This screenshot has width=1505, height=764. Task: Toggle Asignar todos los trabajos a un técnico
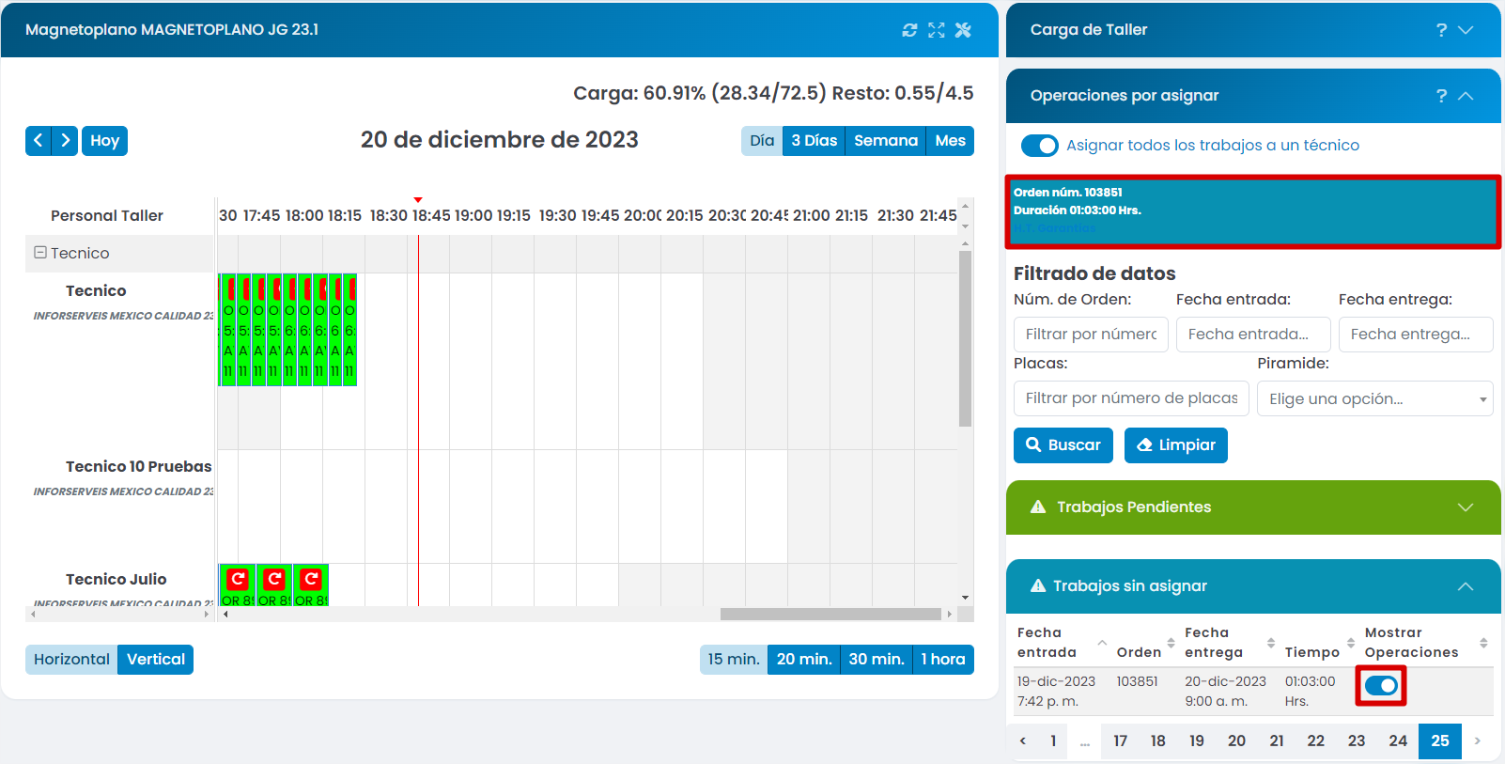1040,146
